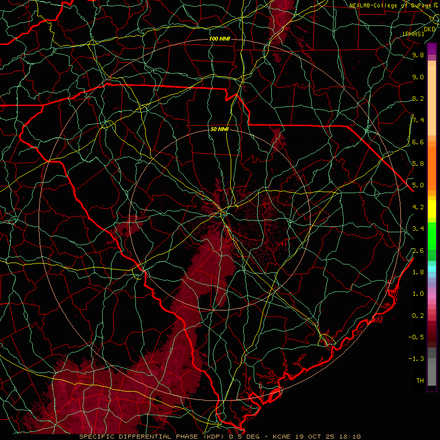Select the 1.0 legend value
440x440 pixels.
coord(418,294)
